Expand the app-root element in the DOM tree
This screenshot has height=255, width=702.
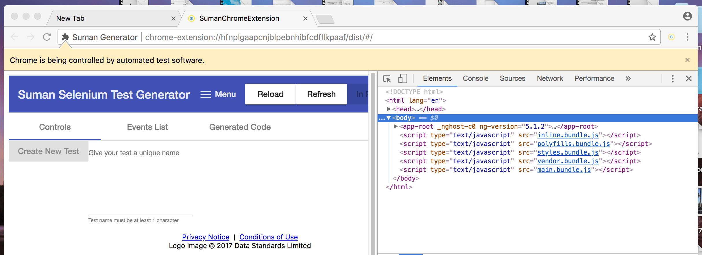coord(396,126)
